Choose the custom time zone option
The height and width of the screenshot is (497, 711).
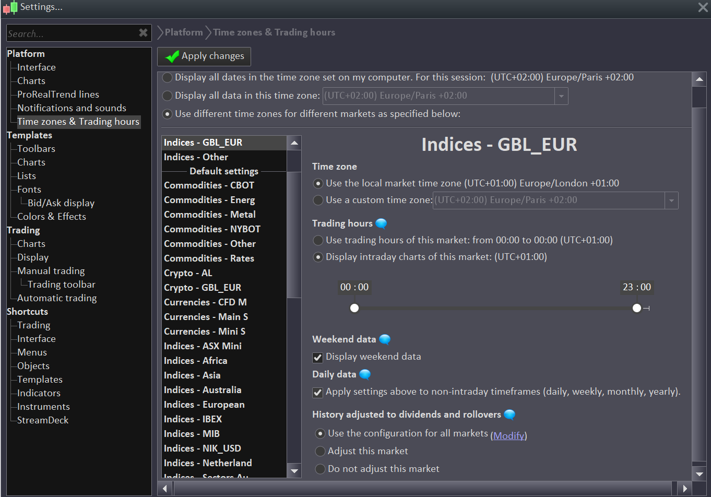[x=318, y=200]
